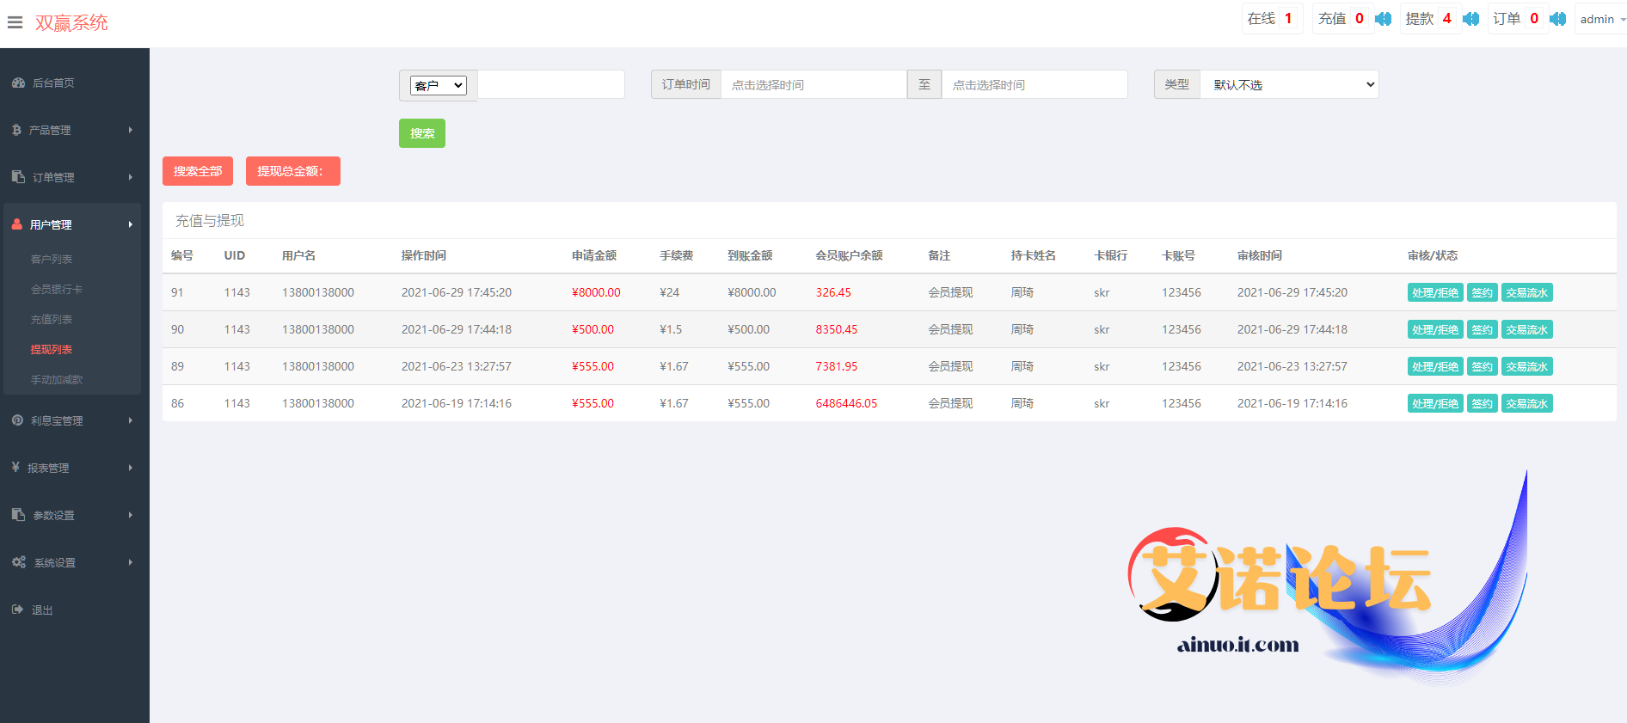Click operation time 2021-06-23 13:27:57
The image size is (1627, 723).
[457, 366]
